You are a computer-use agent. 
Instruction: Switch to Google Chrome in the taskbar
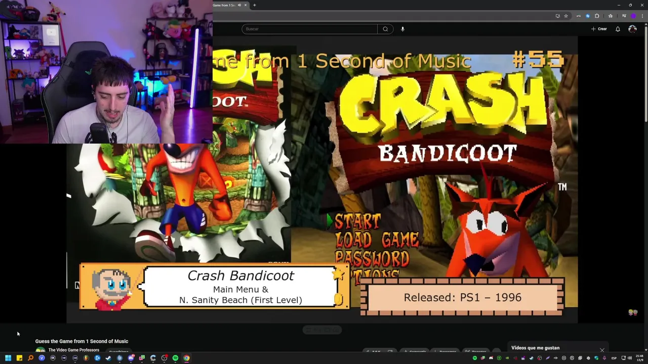pyautogui.click(x=186, y=358)
